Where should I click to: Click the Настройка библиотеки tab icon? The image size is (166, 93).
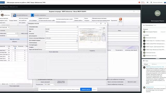(x=15, y=15)
